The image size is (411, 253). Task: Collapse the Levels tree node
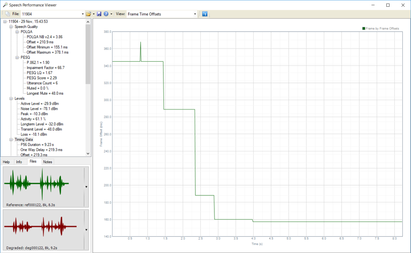11,99
